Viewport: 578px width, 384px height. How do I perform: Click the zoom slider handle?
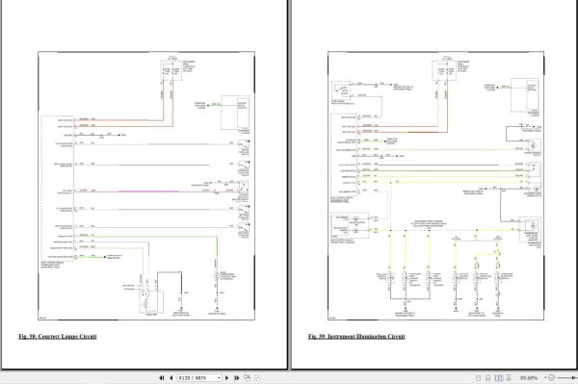(573, 377)
